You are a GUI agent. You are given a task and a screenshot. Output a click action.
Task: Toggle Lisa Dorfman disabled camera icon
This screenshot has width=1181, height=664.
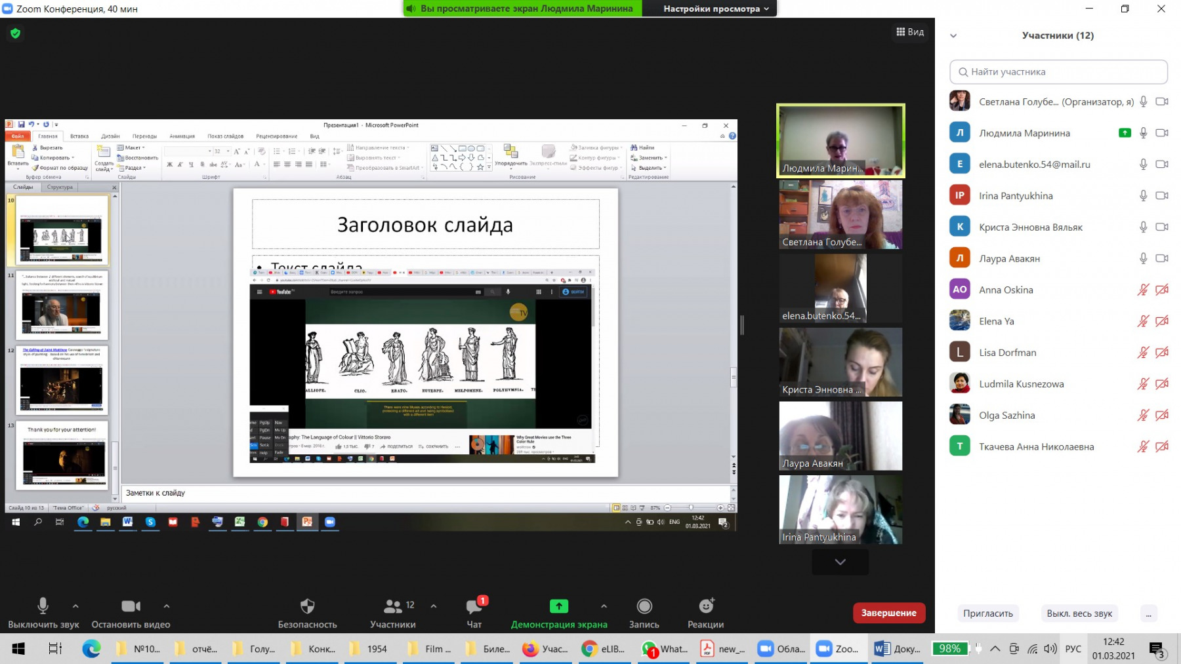[x=1162, y=353]
